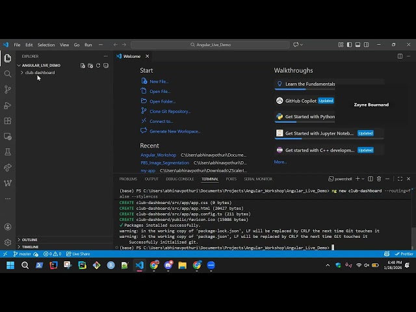The image size is (416, 312).
Task: Open the new terminal launch profile dropdown
Action: [x=363, y=179]
